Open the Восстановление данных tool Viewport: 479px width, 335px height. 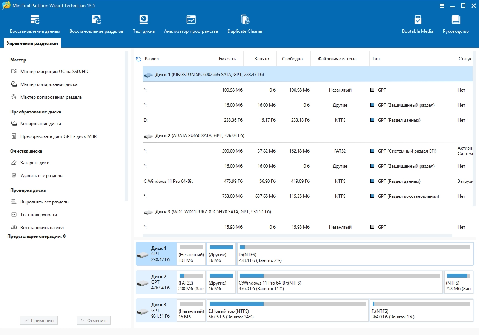click(35, 24)
